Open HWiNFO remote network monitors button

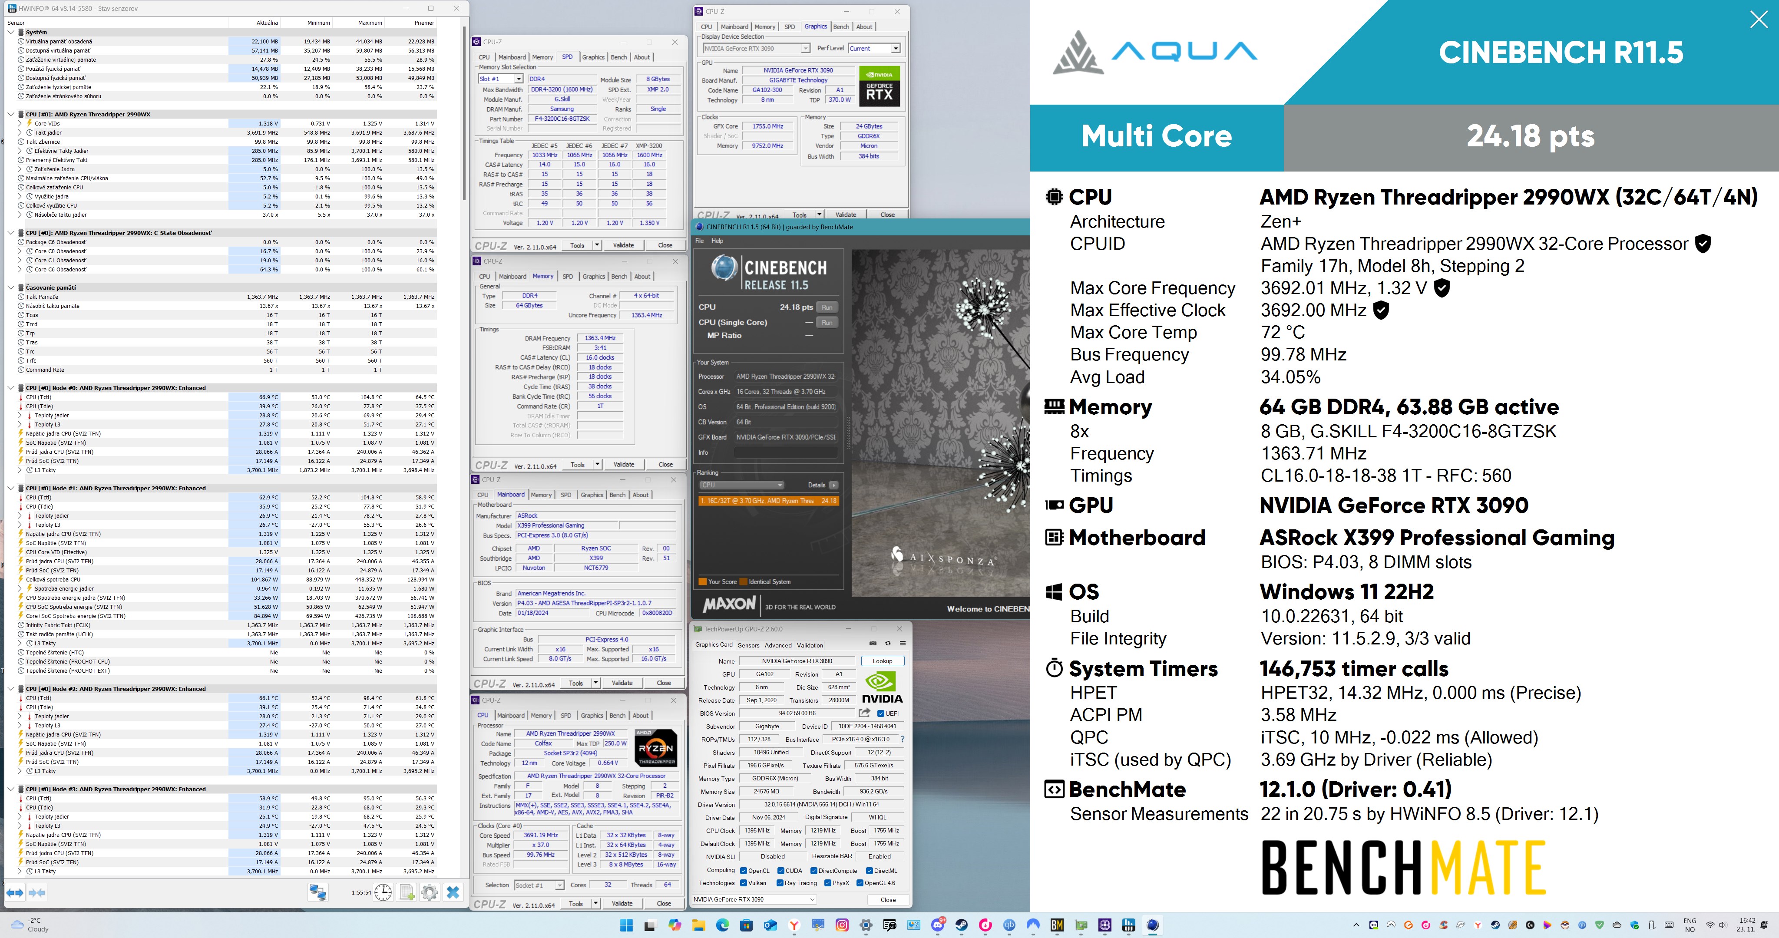[317, 892]
